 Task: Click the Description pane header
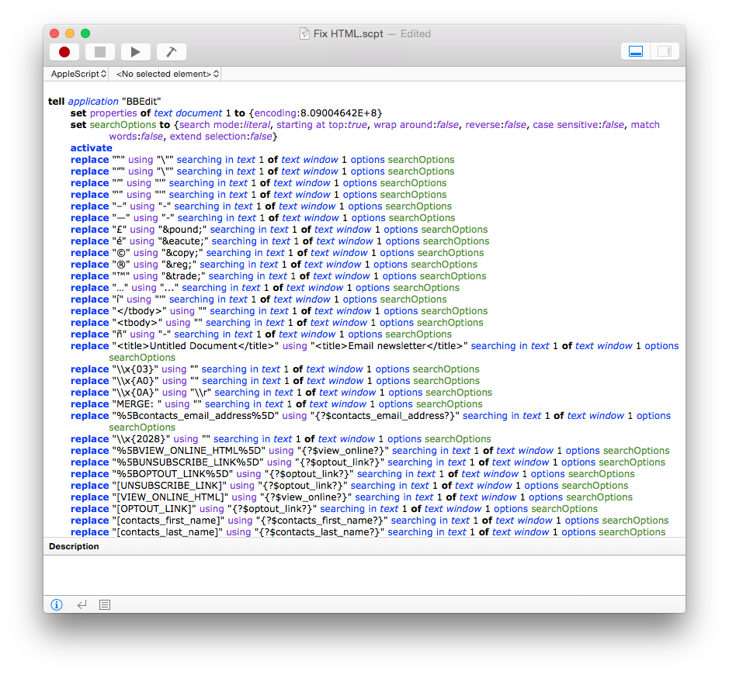(75, 546)
